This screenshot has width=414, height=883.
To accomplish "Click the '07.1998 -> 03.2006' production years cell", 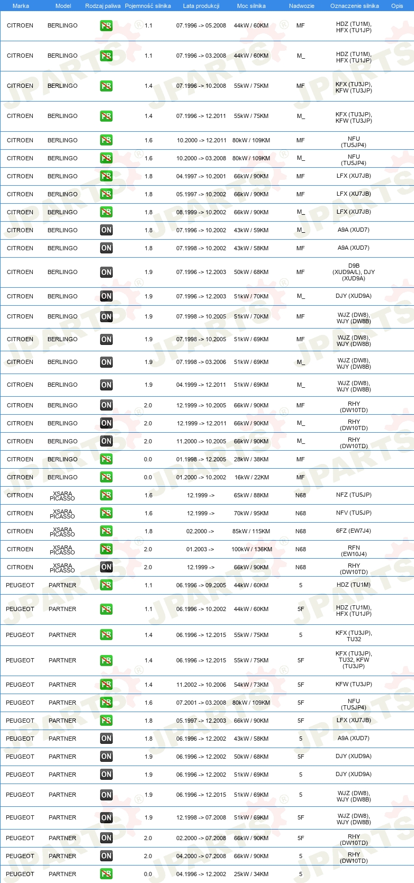I will coord(201,362).
